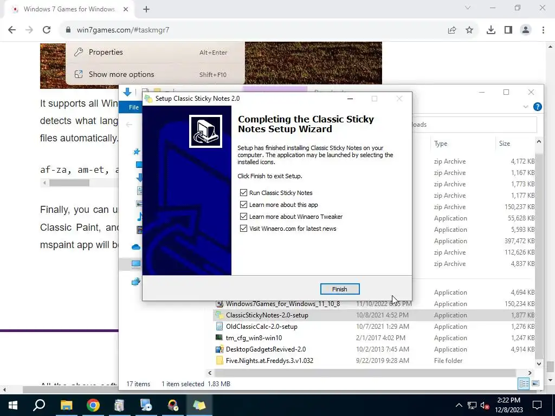Open This PC in Explorer navigation pane
This screenshot has height=416, width=555.
(x=136, y=264)
